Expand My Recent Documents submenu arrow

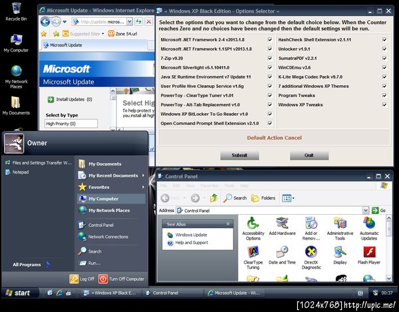[143, 176]
